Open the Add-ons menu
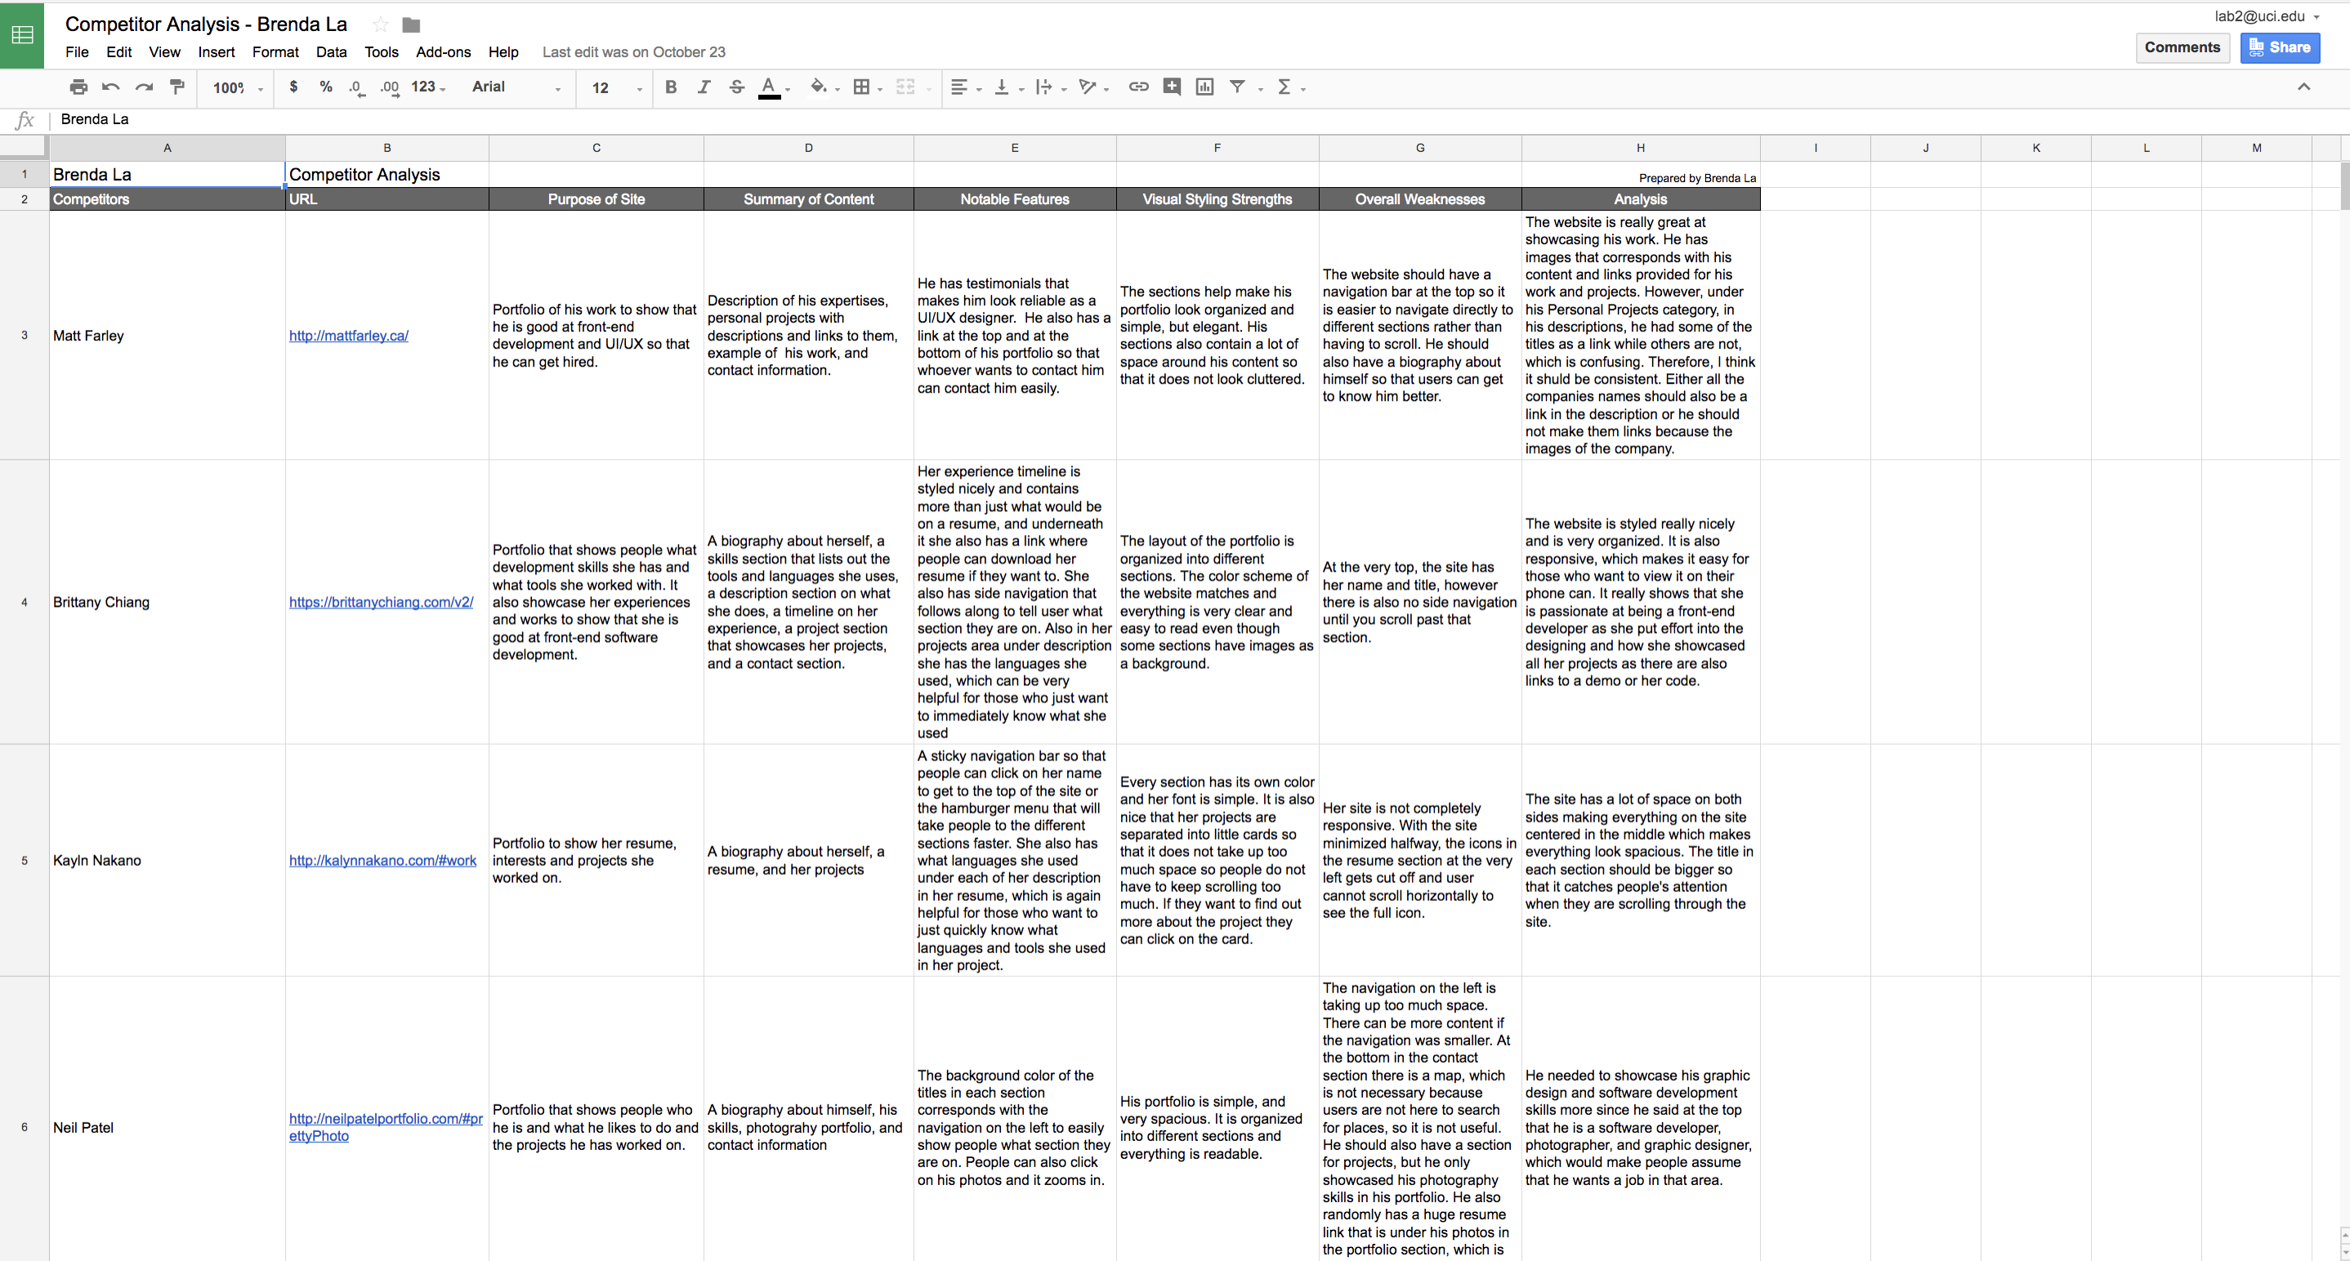The image size is (2350, 1261). [442, 52]
